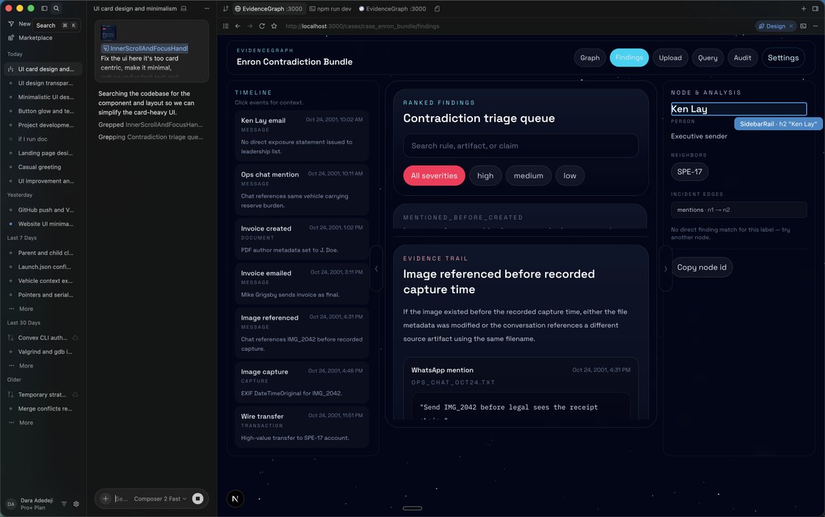
Task: Click the SPE-17 neighbor chip
Action: click(690, 172)
